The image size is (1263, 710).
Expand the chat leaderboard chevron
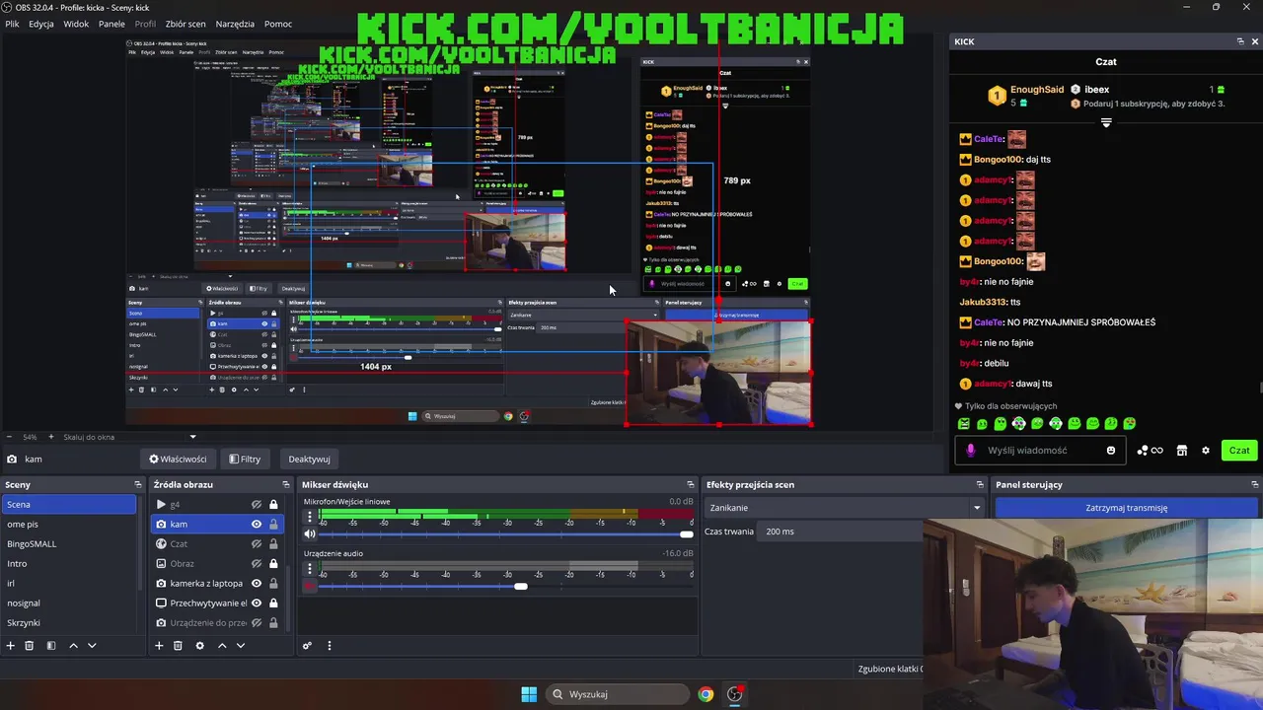pos(1106,123)
